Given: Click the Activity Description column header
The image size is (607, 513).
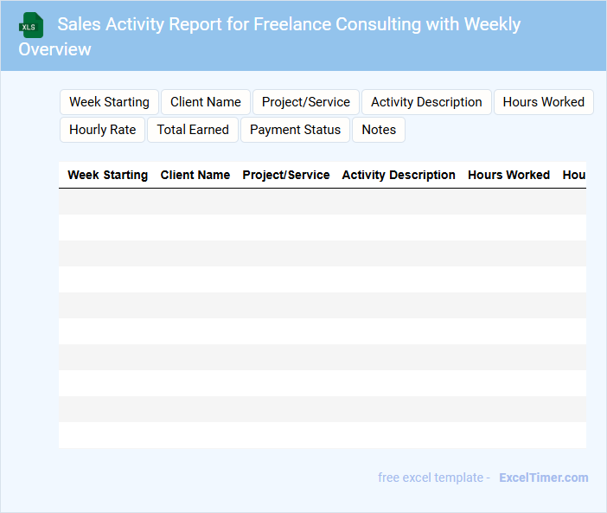Looking at the screenshot, I should click(399, 175).
